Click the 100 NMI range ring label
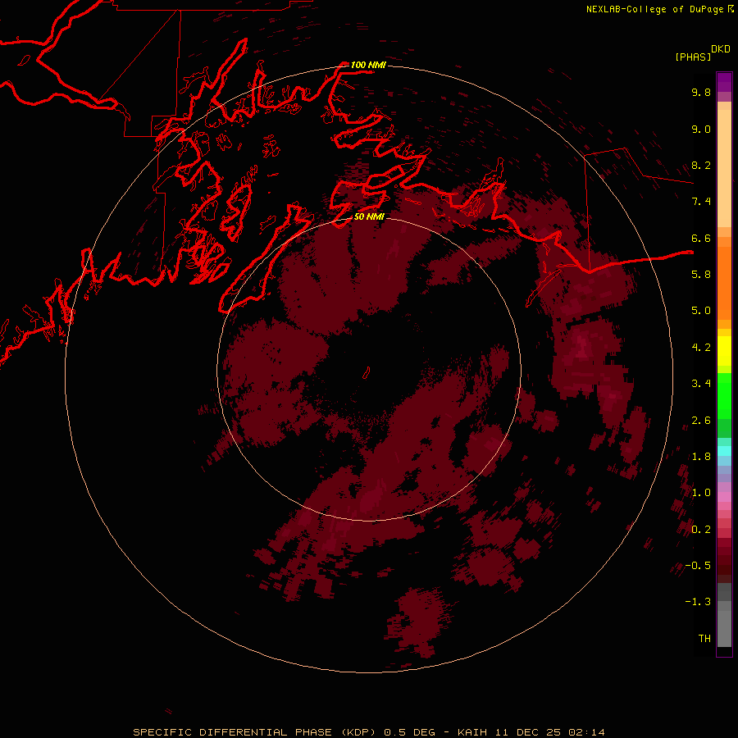This screenshot has width=738, height=738. (x=368, y=65)
